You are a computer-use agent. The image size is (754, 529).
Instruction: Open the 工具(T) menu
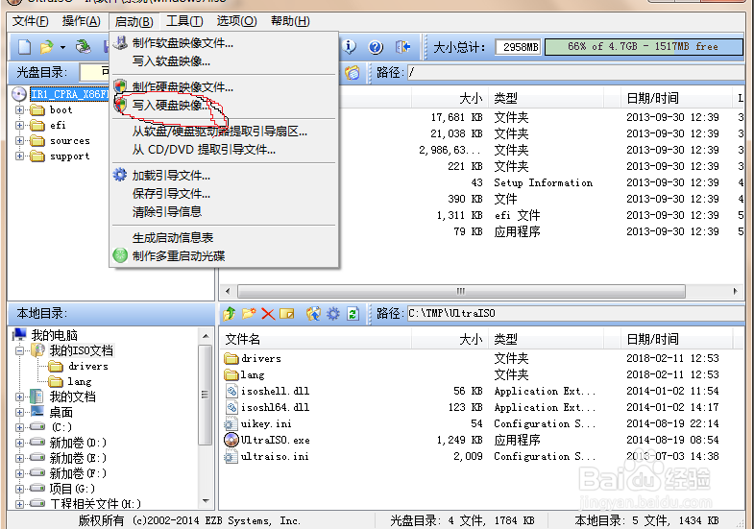(x=184, y=21)
